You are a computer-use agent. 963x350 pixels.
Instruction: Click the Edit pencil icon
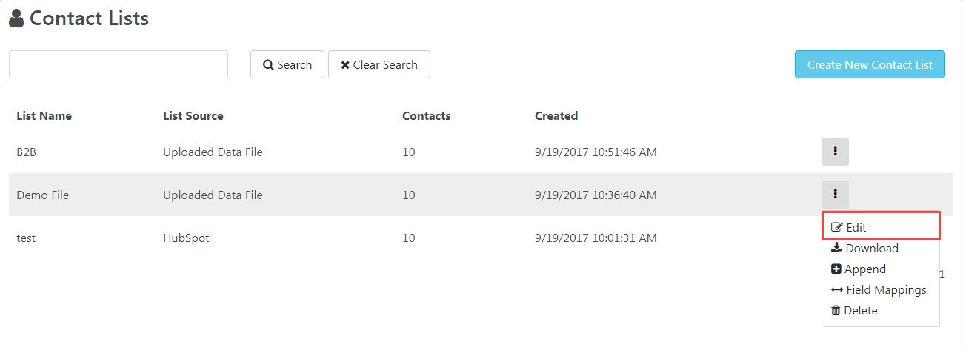[837, 227]
